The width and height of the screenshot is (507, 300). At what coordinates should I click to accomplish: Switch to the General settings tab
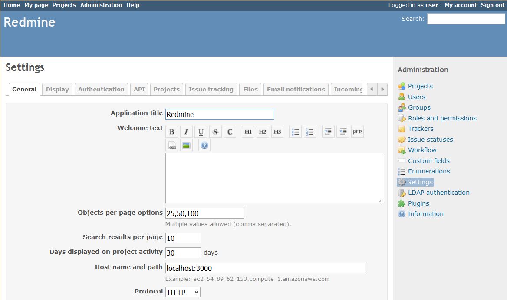point(24,90)
